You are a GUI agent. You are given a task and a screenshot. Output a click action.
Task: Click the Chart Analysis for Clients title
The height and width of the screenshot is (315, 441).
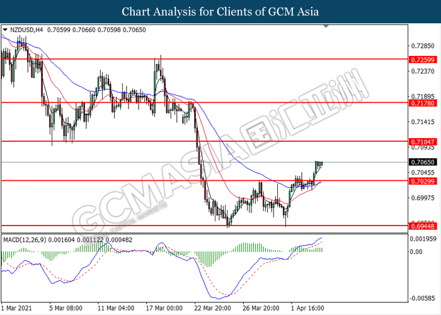point(220,11)
